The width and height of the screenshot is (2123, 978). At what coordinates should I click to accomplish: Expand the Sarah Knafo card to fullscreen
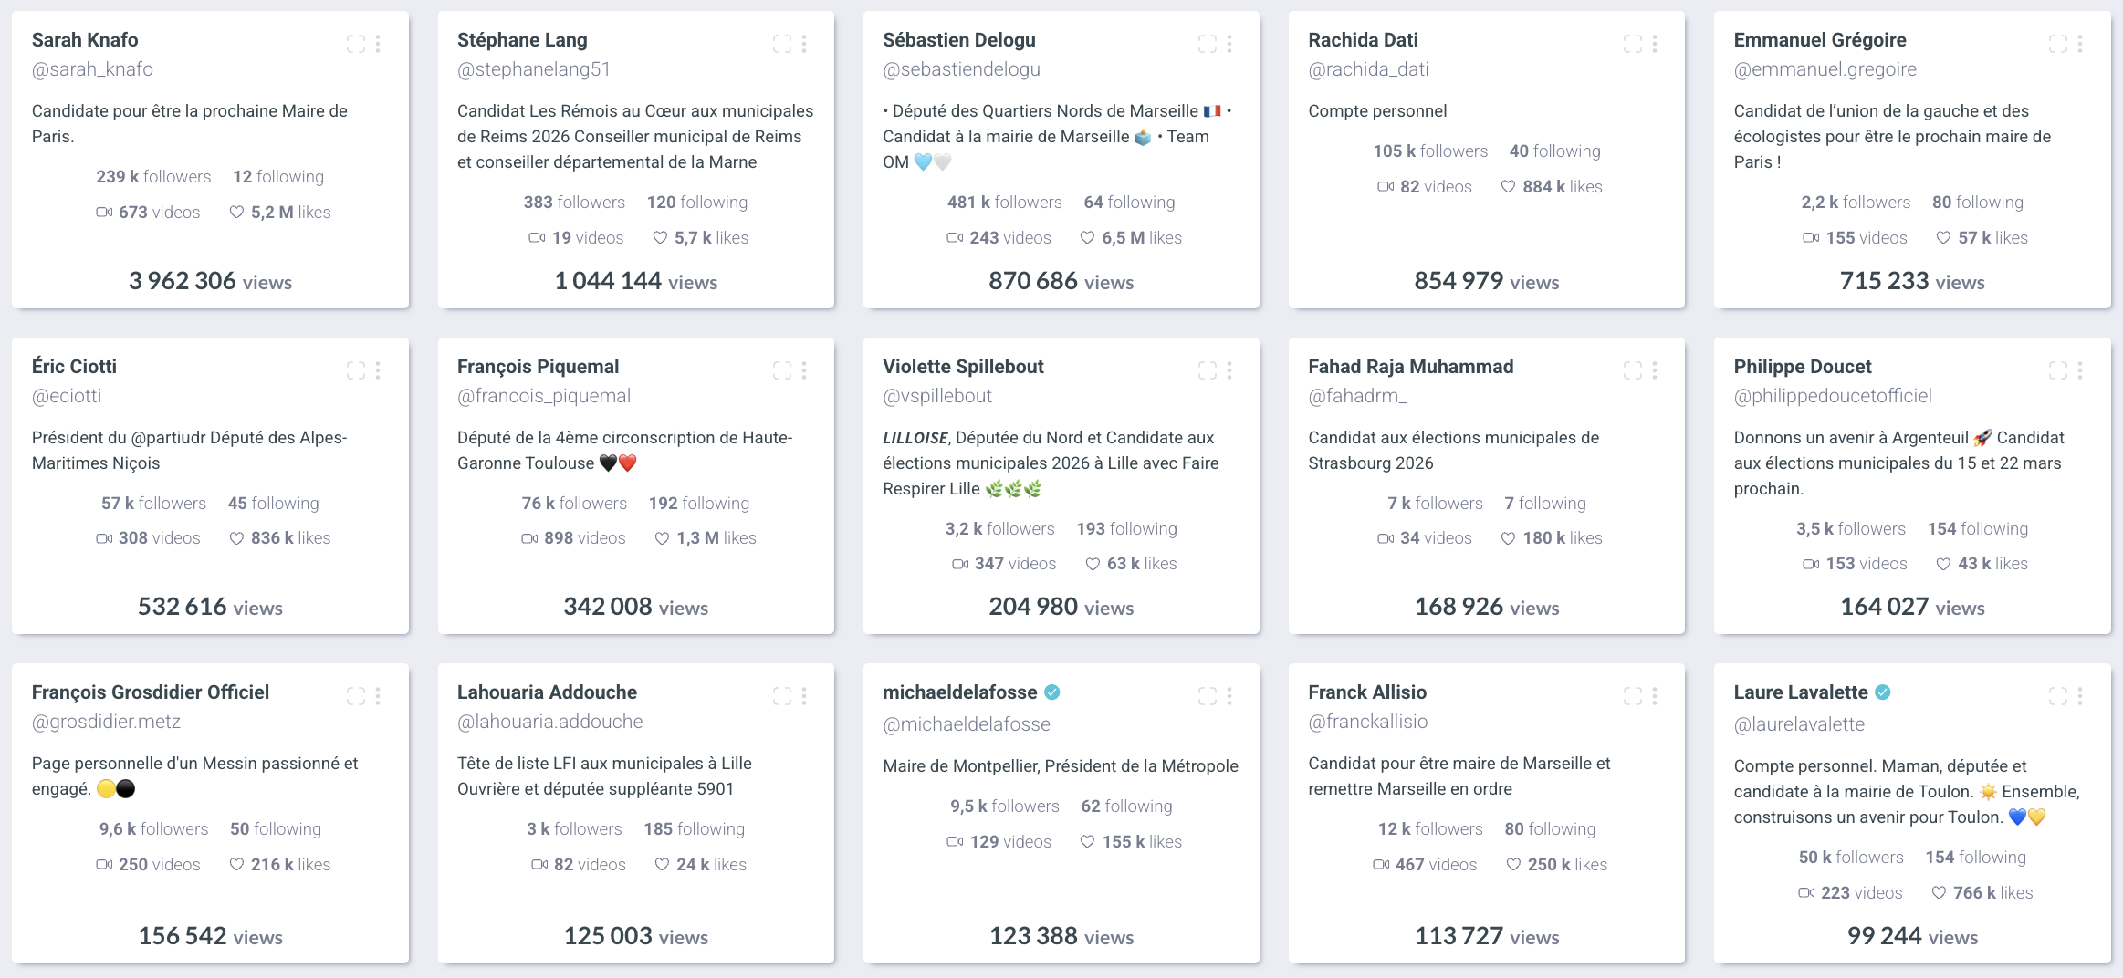coord(356,44)
